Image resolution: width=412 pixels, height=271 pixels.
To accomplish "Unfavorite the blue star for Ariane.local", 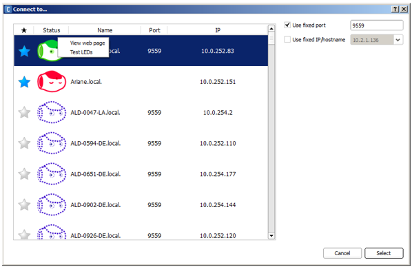I will click(24, 82).
